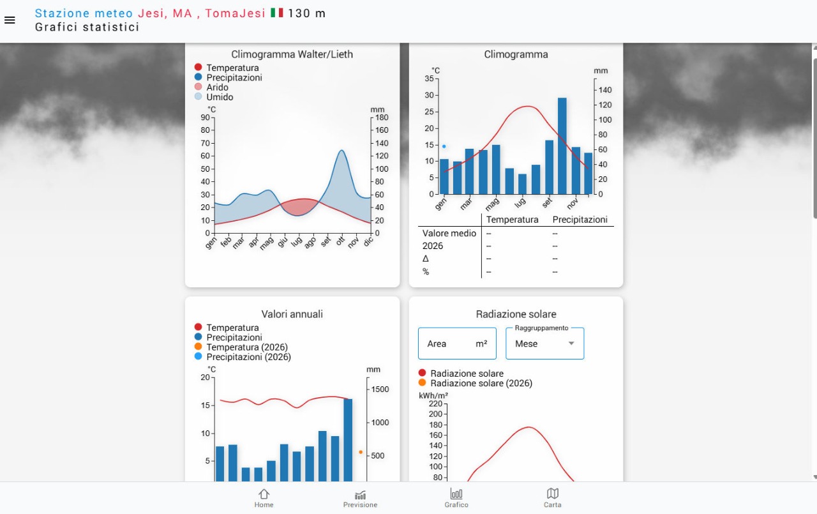The height and width of the screenshot is (514, 817).
Task: Toggle Umido legend entry
Action: pyautogui.click(x=220, y=97)
